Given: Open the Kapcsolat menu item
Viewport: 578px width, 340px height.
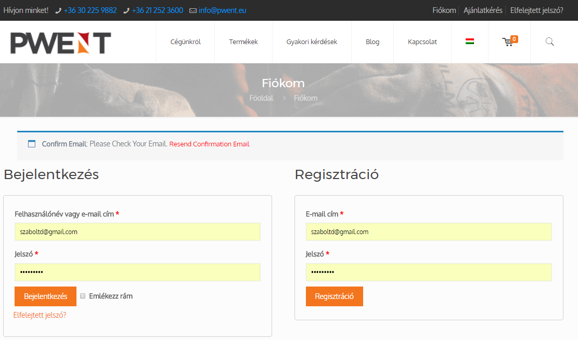Looking at the screenshot, I should (x=422, y=42).
